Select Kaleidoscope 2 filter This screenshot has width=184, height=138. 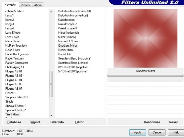pos(68,24)
